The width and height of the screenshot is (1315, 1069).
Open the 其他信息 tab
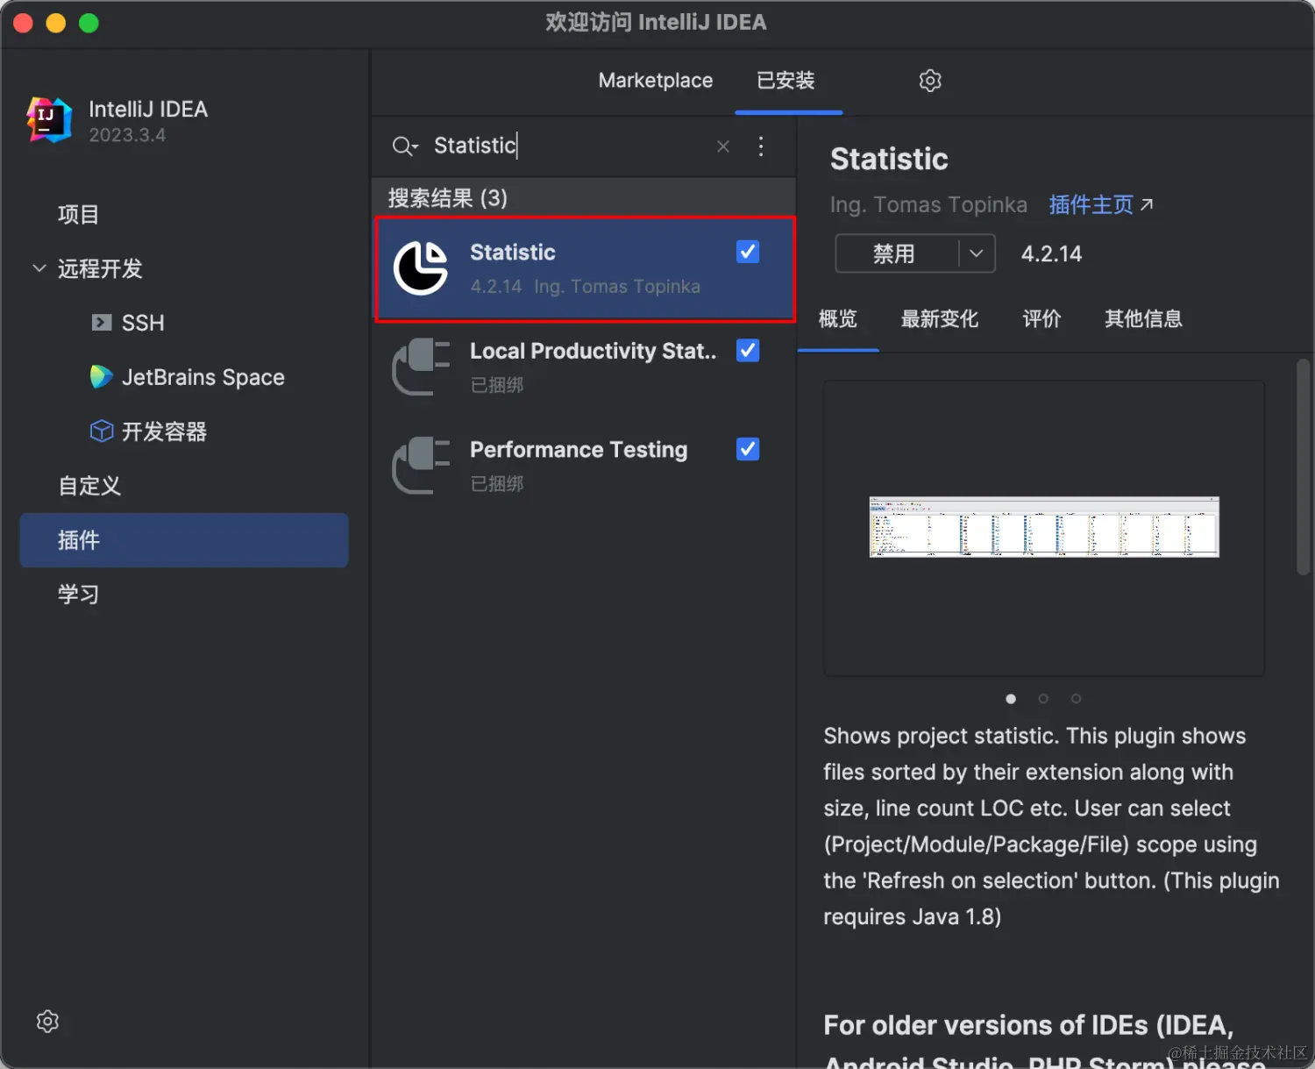[1144, 319]
